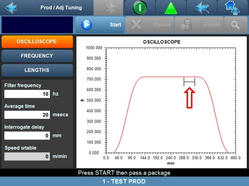The image size is (249, 186).
Task: Click the 'Interrogate delay' label
Action: coord(24,127)
